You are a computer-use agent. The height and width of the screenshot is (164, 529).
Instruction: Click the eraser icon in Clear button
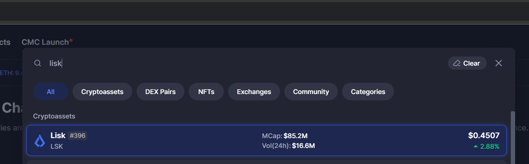click(x=457, y=63)
